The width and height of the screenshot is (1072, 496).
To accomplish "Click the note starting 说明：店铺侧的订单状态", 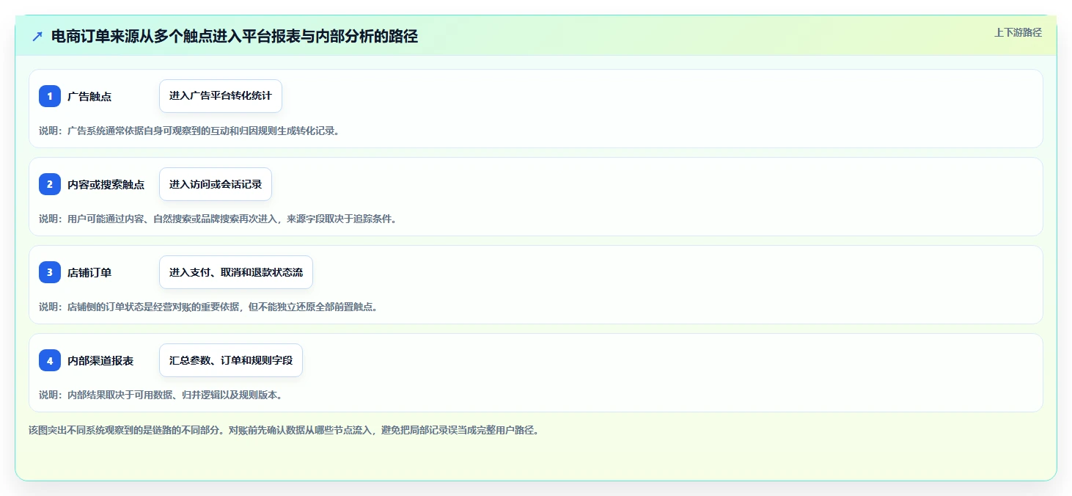I will click(x=209, y=307).
